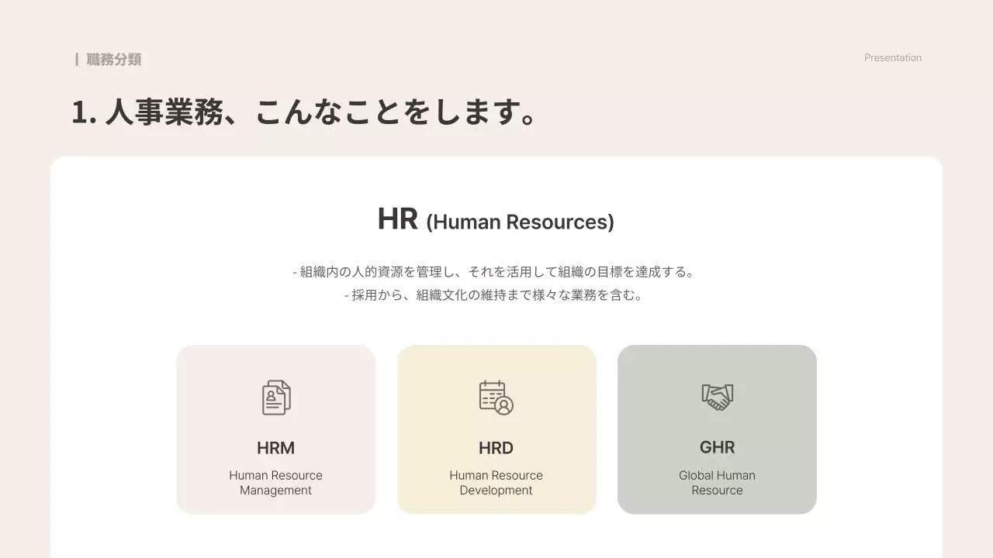The image size is (993, 558).
Task: Select the slide title 人事業務、こんなことをします。
Action: (304, 112)
